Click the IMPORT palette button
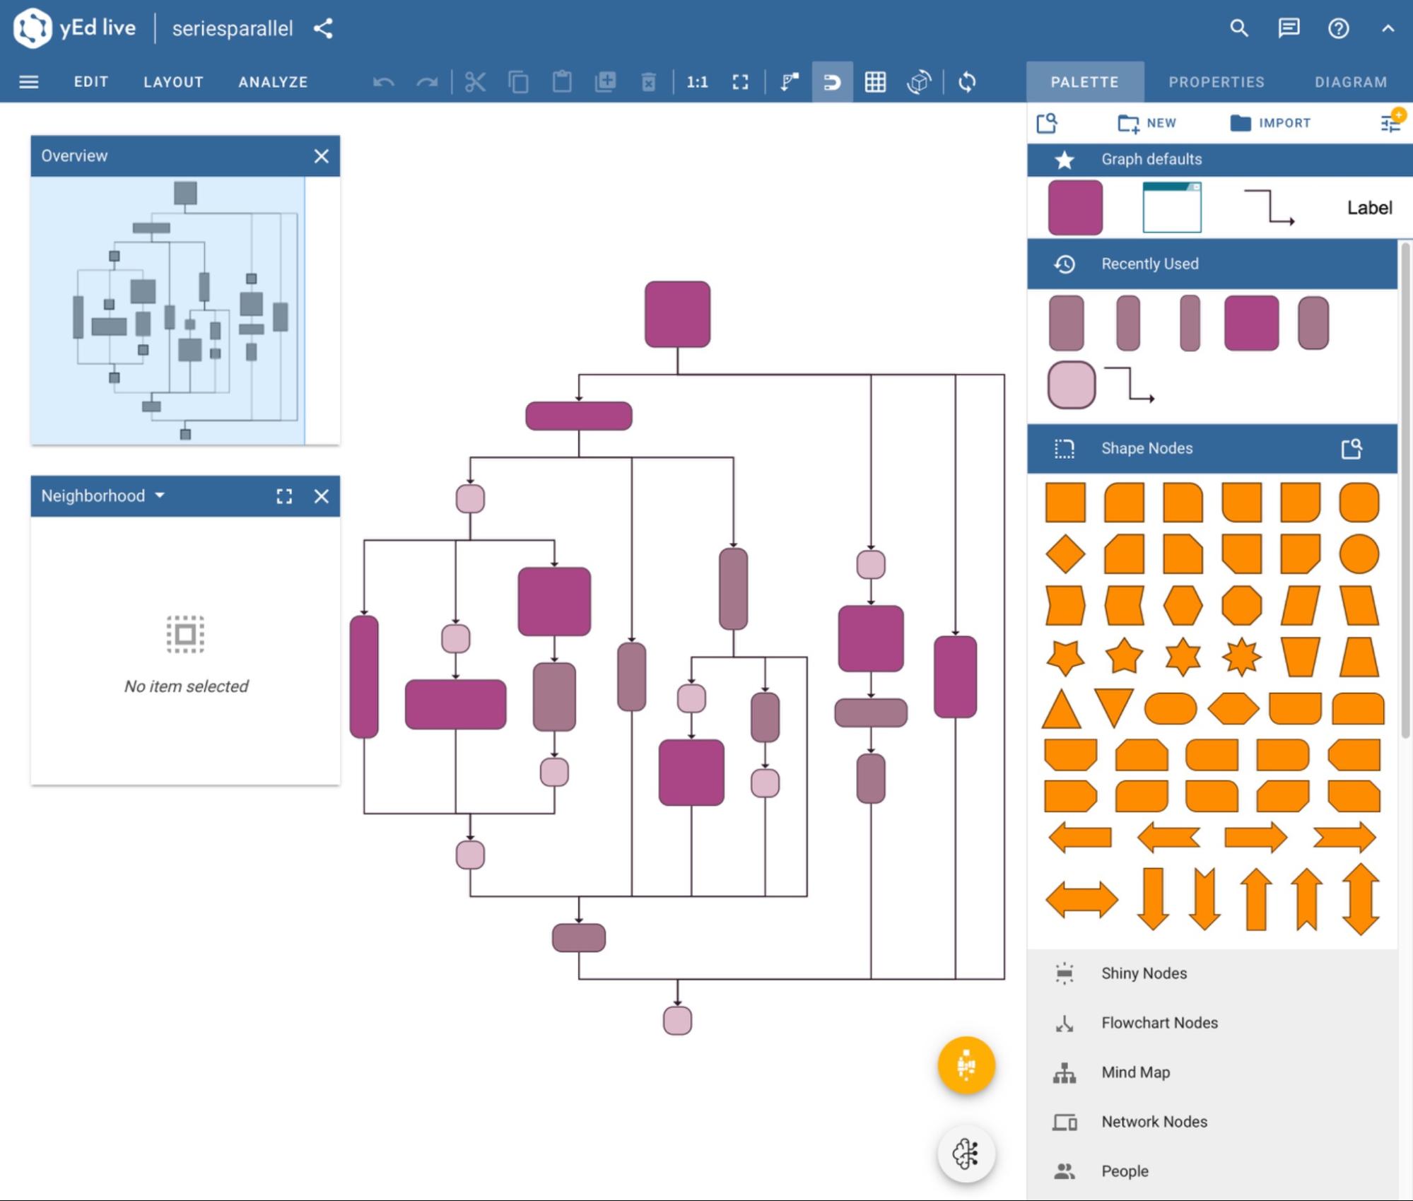Image resolution: width=1413 pixels, height=1201 pixels. 1270,123
